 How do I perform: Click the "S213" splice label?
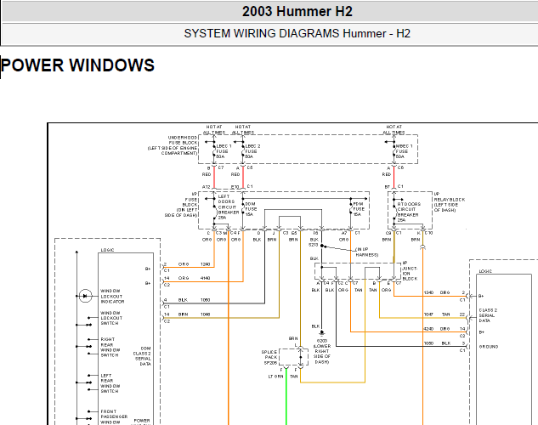coord(314,245)
